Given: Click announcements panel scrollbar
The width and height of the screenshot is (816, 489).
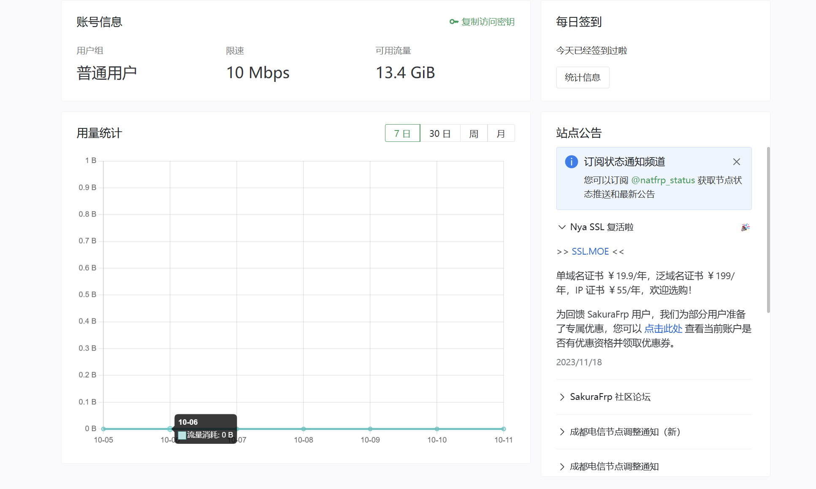Looking at the screenshot, I should pyautogui.click(x=768, y=230).
